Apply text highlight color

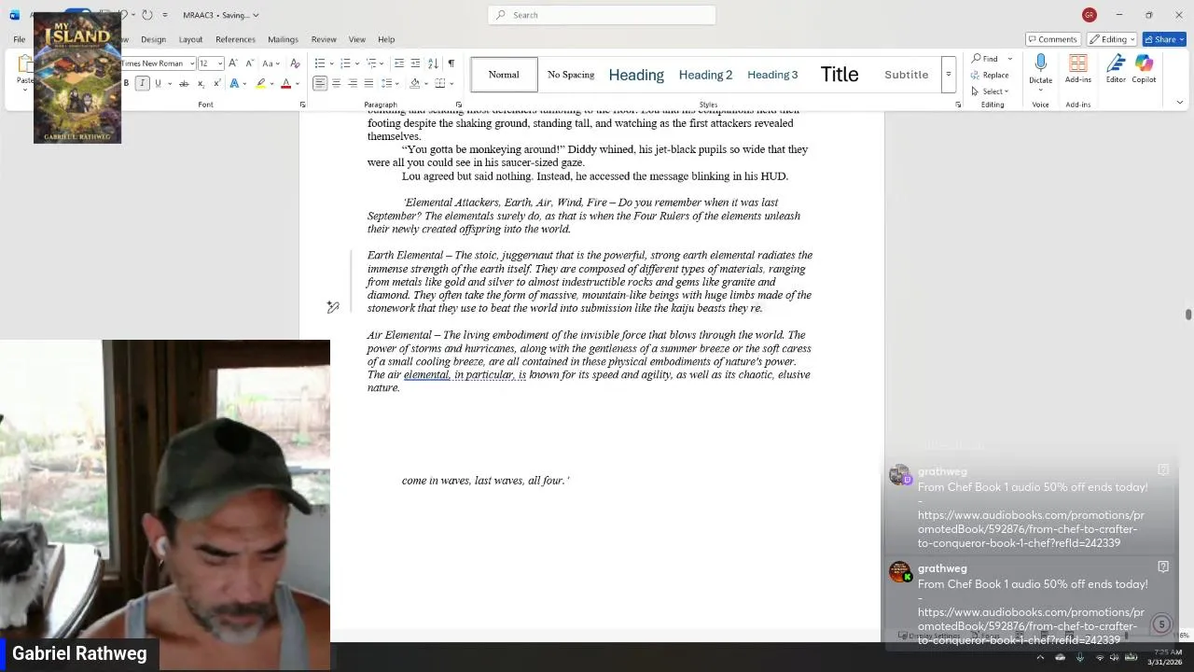point(260,84)
